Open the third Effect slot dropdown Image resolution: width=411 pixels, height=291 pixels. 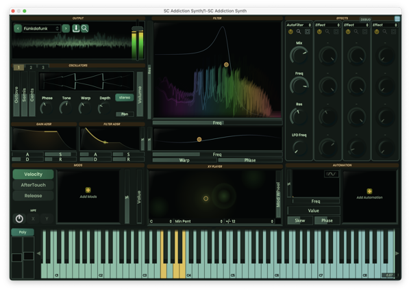356,25
